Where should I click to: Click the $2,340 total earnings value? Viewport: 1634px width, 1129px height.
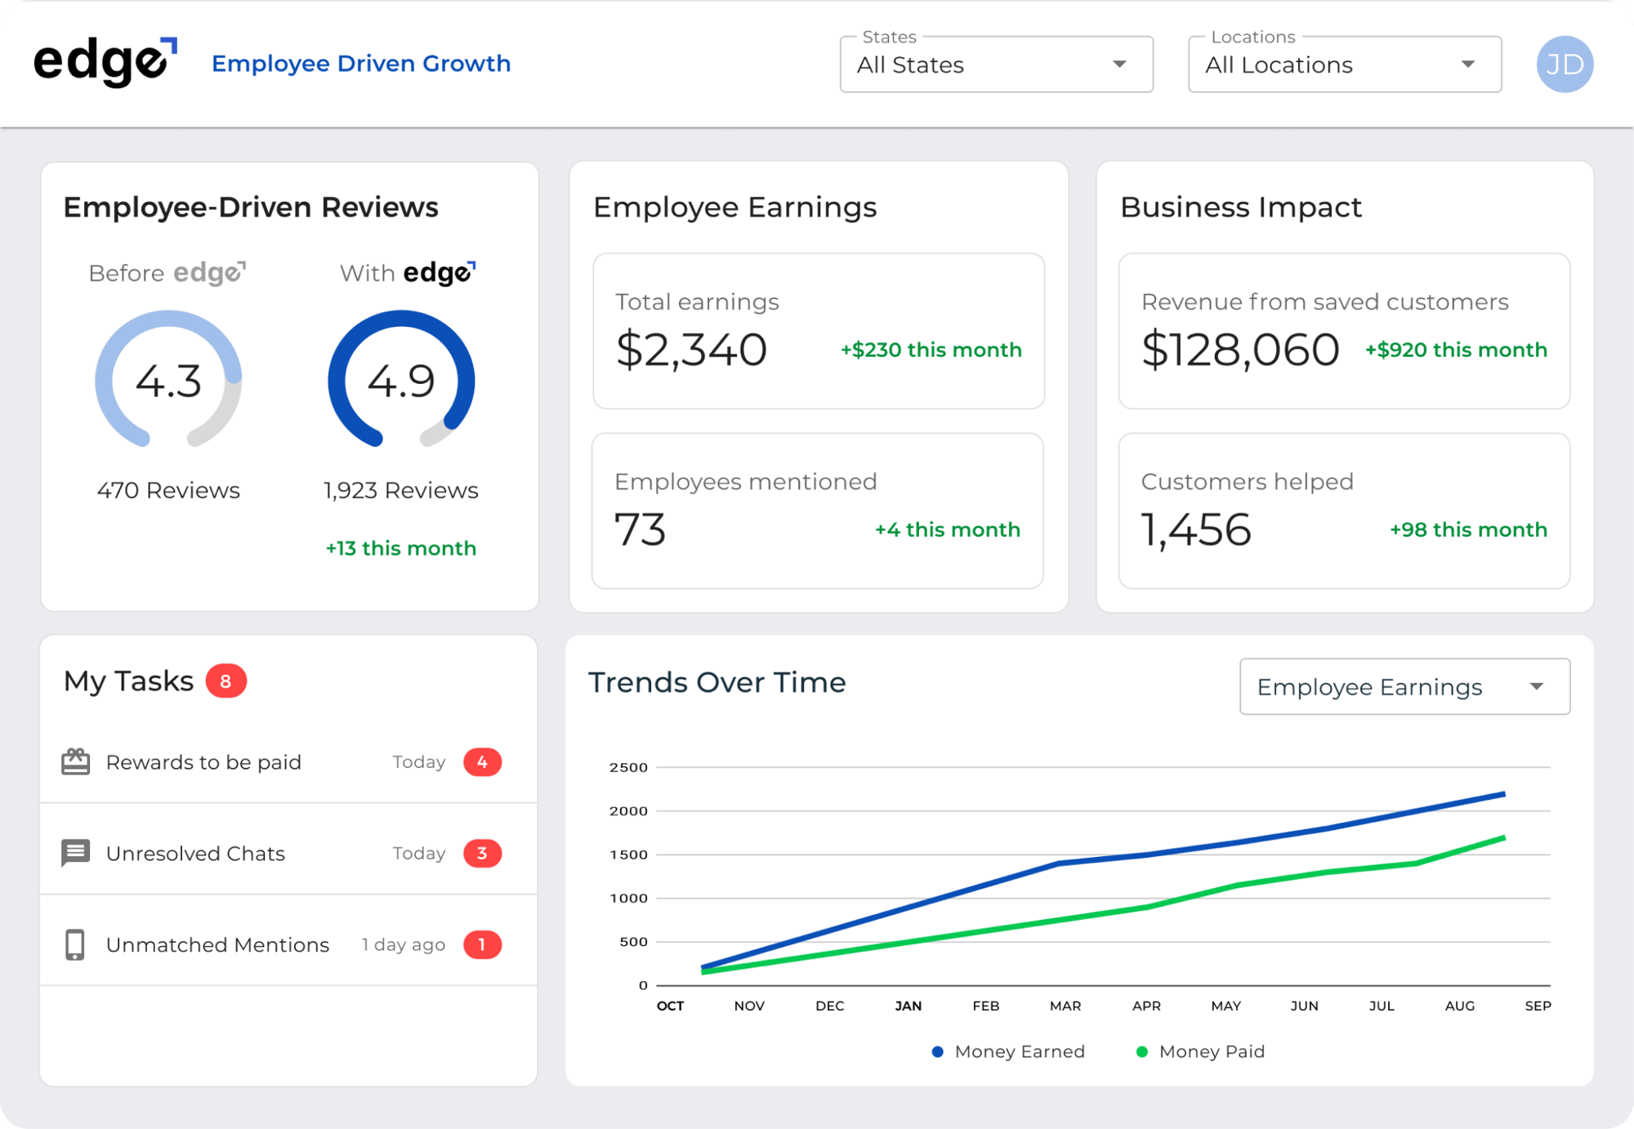tap(691, 350)
